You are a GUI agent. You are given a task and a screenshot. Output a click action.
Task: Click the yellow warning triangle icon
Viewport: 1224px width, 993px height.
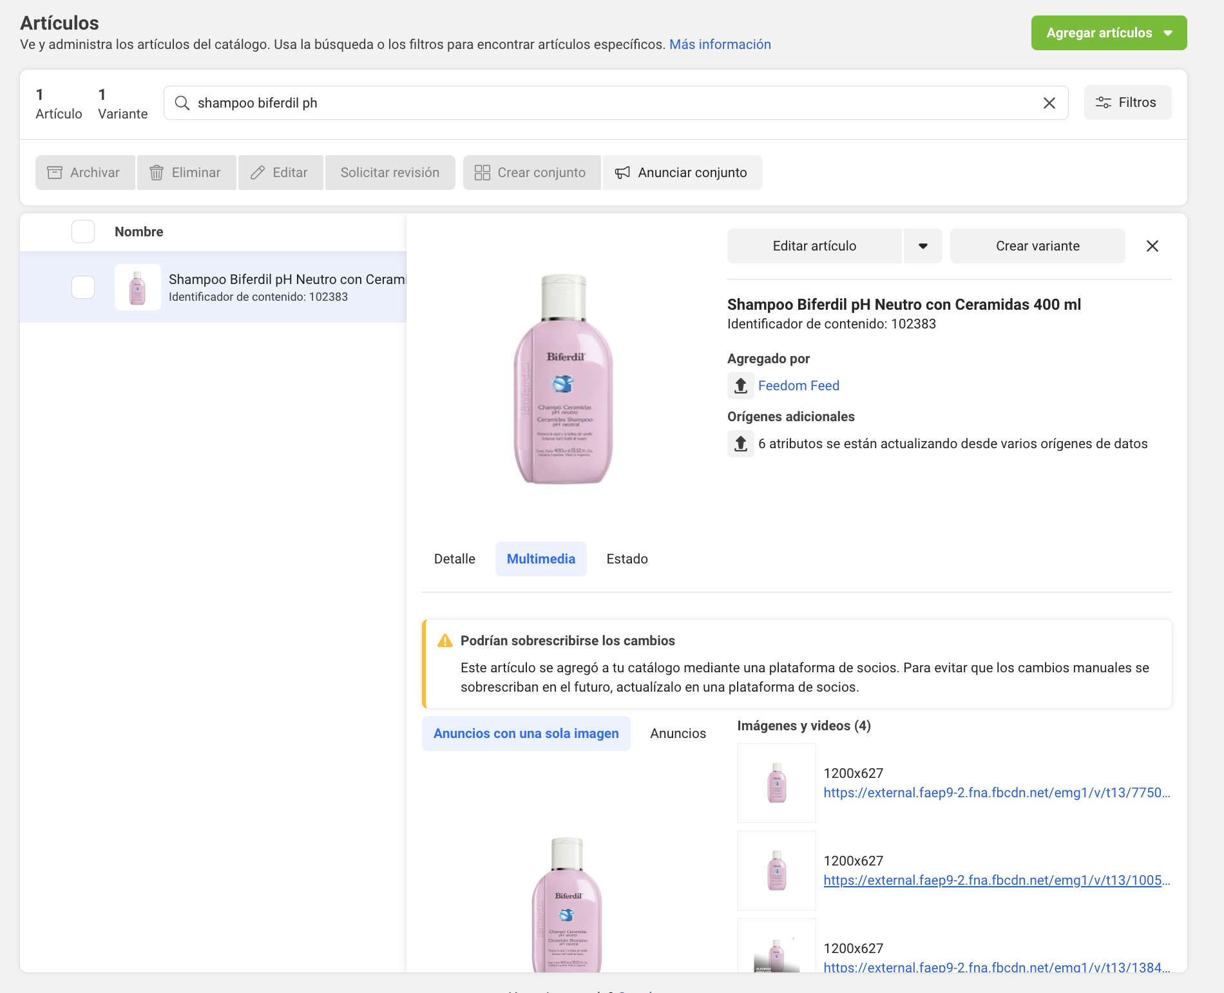coord(445,641)
